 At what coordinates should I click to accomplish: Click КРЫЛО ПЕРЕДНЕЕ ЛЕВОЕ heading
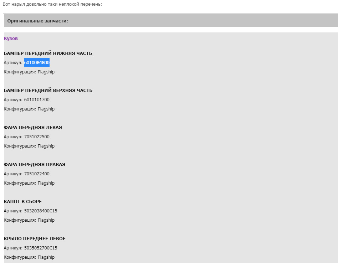point(35,238)
